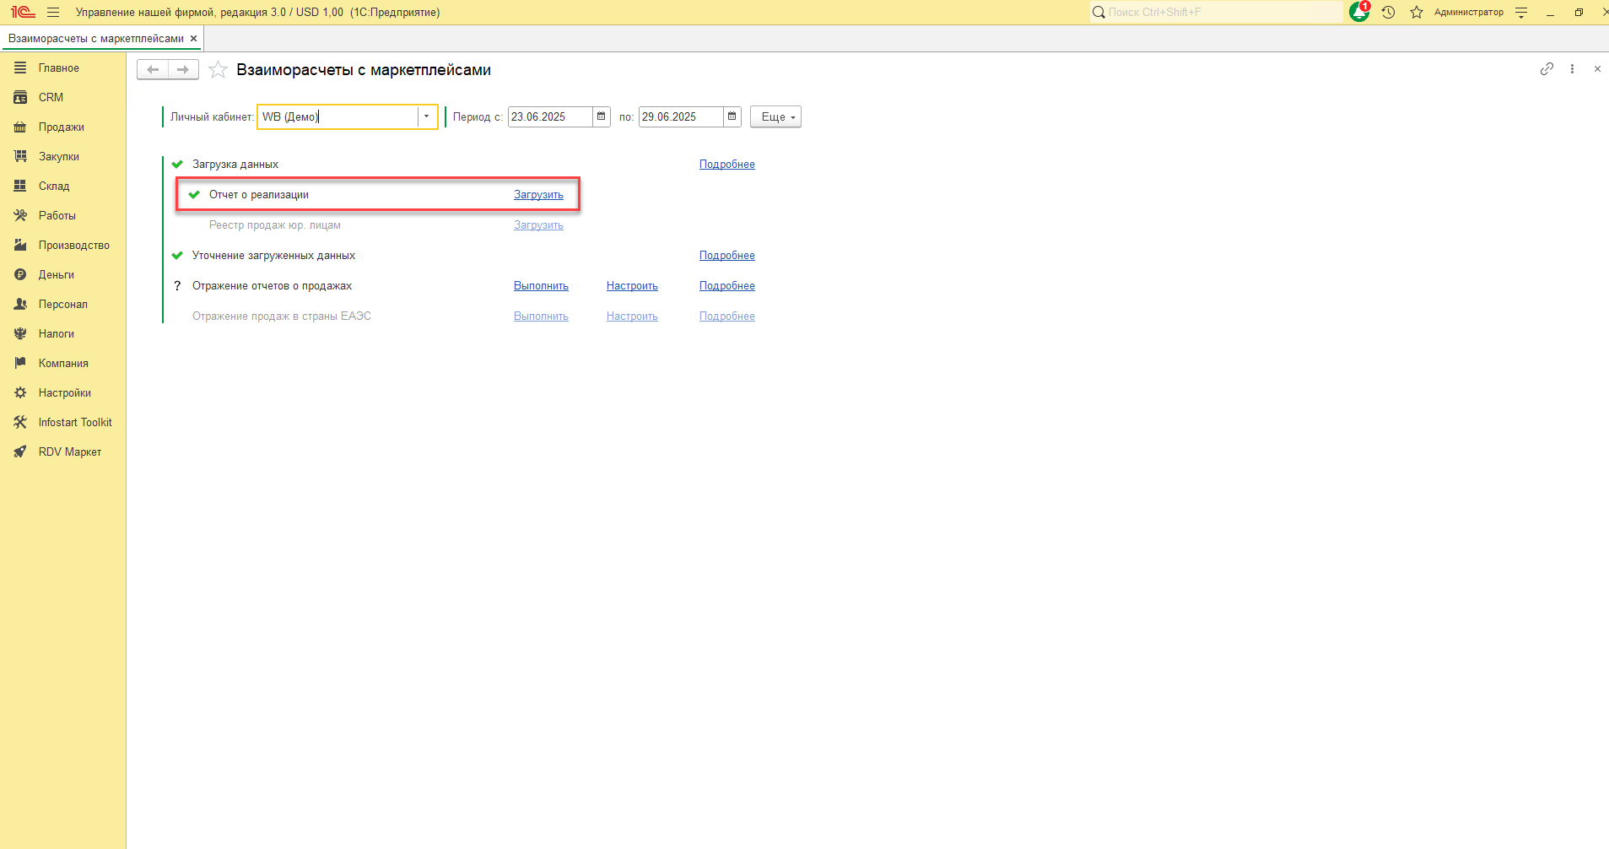
Task: Click Настроить for Отражение продаж в страны ЕАЭС
Action: click(632, 316)
